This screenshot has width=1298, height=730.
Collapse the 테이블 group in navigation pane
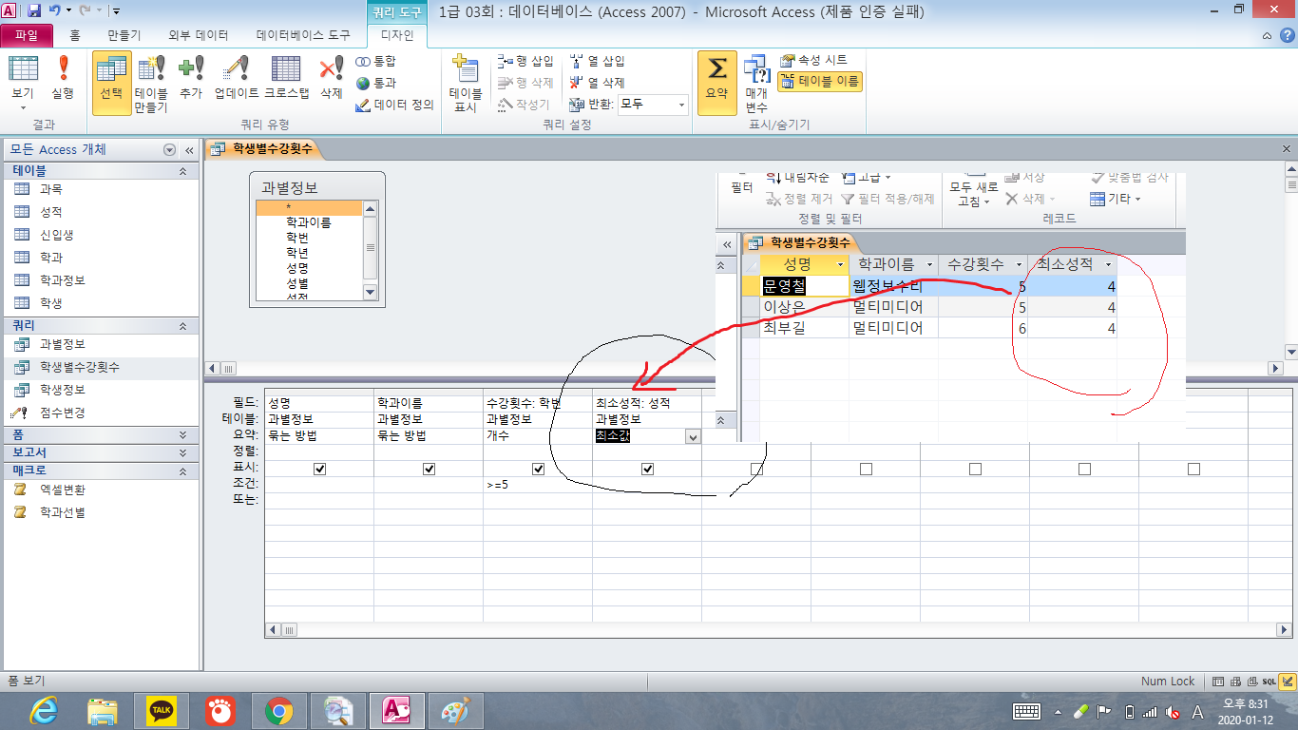[x=182, y=171]
